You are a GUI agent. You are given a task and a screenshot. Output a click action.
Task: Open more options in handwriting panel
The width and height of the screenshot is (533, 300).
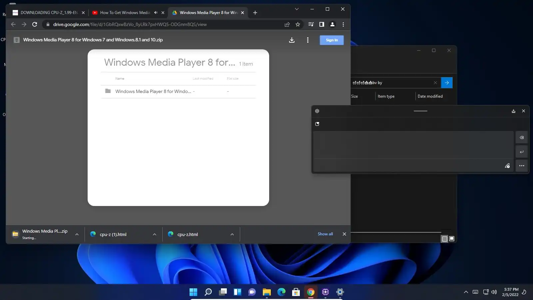(522, 166)
